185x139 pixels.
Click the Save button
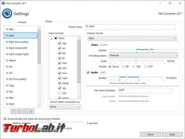coord(172,134)
